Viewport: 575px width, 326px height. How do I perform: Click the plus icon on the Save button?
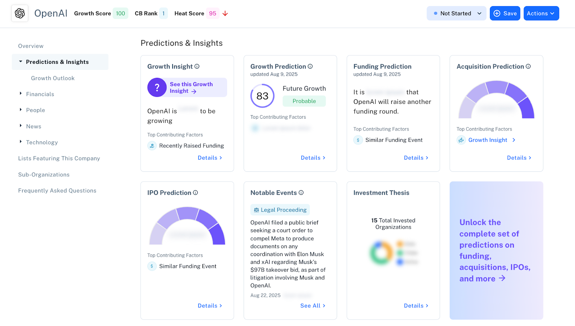coord(496,13)
